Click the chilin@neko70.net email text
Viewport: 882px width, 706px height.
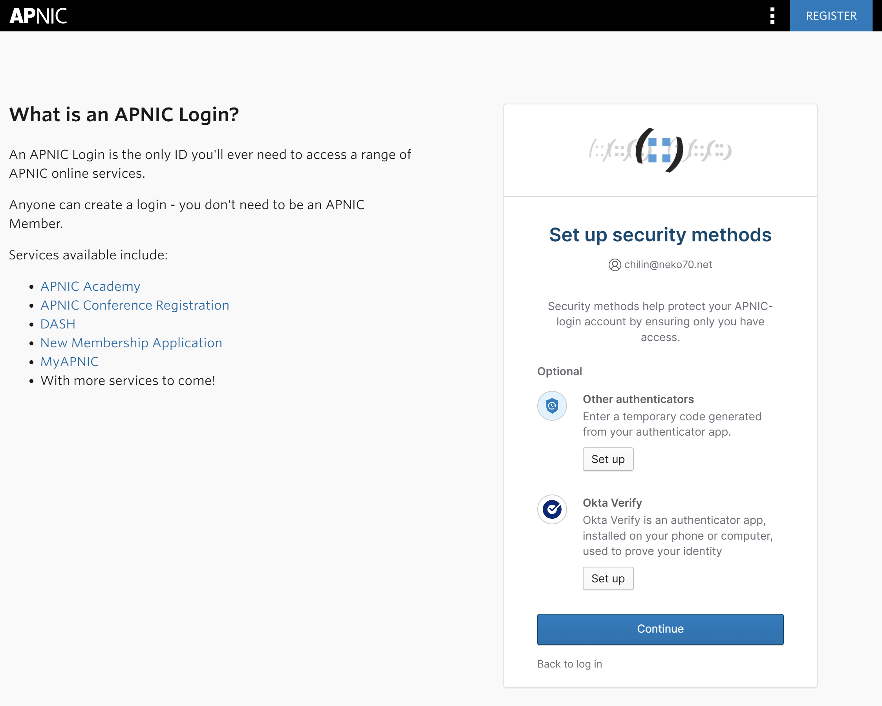click(668, 265)
